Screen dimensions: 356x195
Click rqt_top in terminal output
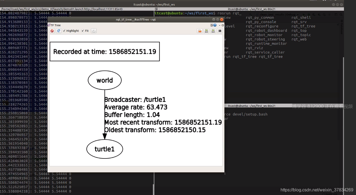(x=299, y=30)
